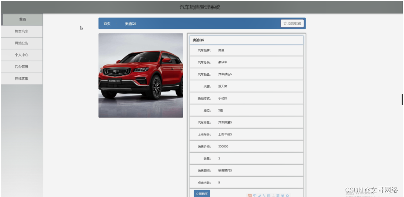Click the 换挡方式 value 手动挡

[223, 98]
